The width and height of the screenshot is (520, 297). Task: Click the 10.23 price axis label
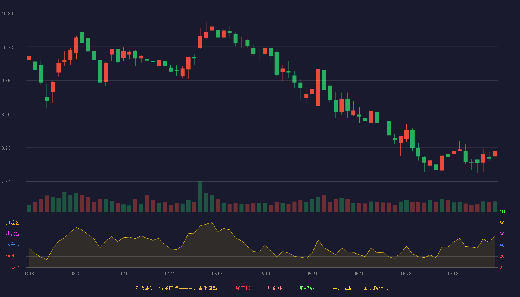[x=7, y=47]
